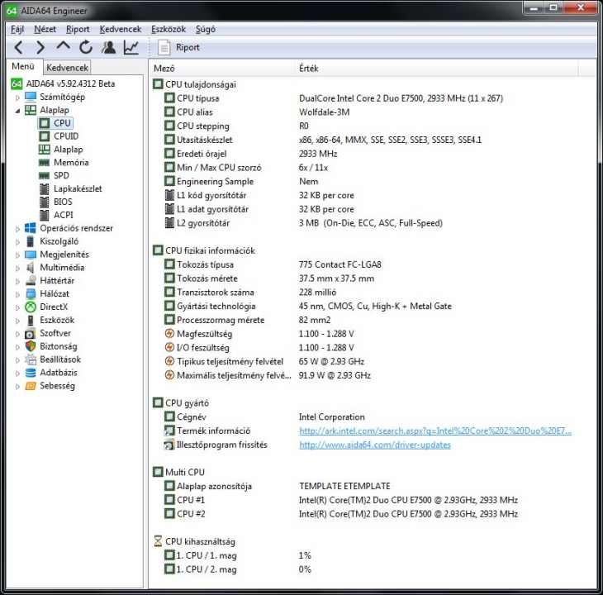This screenshot has height=595, width=603.
Task: Expand the DirectX tree node
Action: coord(17,307)
